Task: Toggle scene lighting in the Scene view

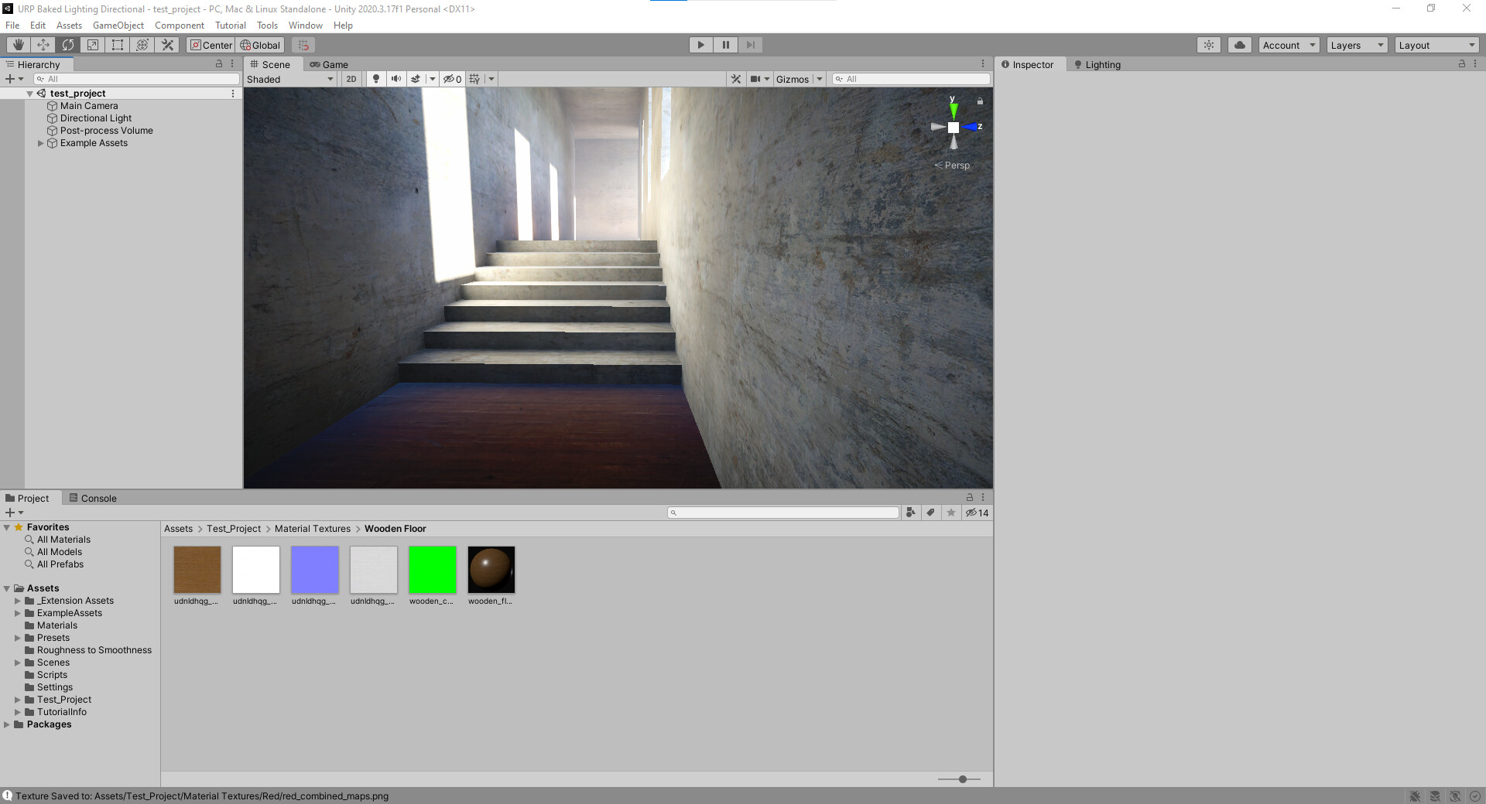Action: tap(375, 79)
